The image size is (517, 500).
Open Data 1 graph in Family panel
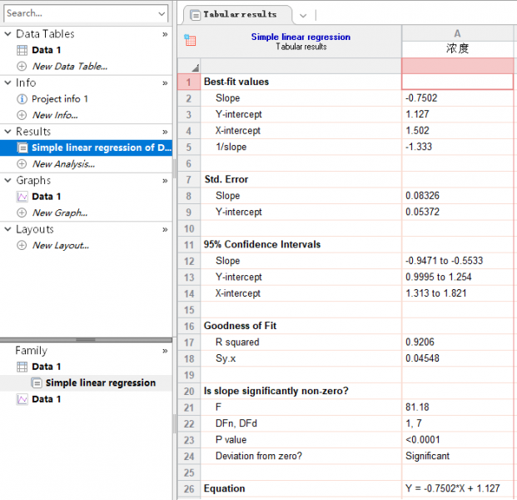point(47,399)
